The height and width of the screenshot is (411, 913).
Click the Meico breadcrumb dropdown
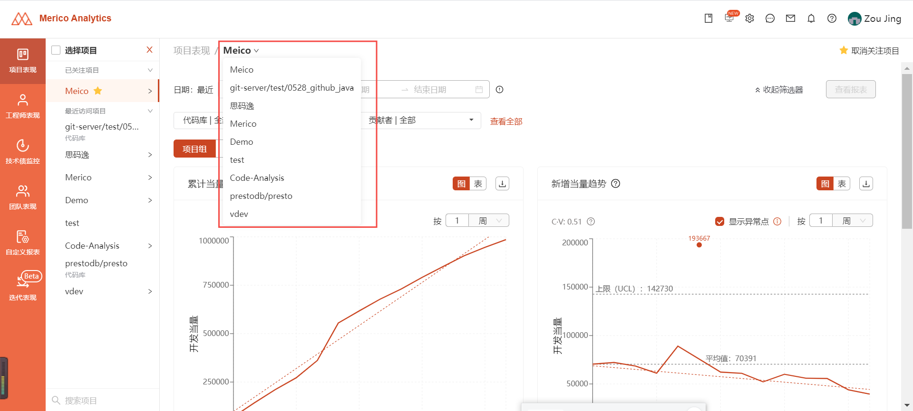(241, 50)
